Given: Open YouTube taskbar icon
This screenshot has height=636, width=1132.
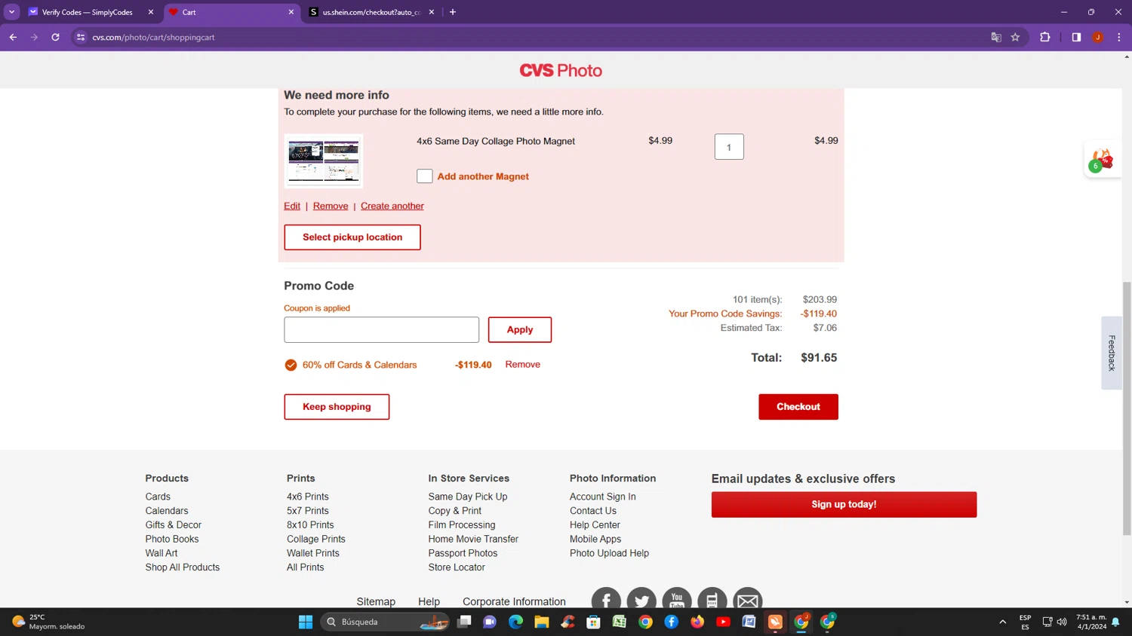Looking at the screenshot, I should (x=723, y=622).
